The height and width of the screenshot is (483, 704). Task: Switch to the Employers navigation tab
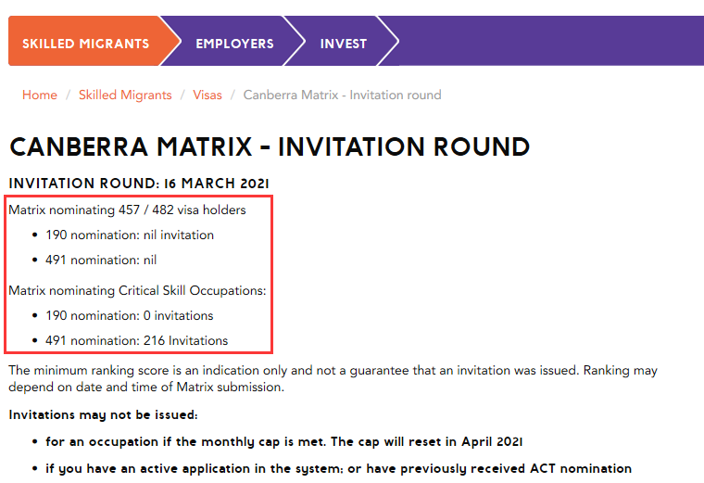point(234,44)
